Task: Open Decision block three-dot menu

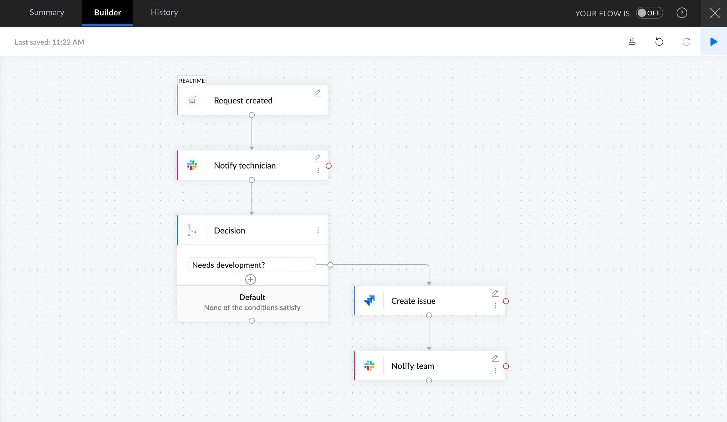Action: (318, 230)
